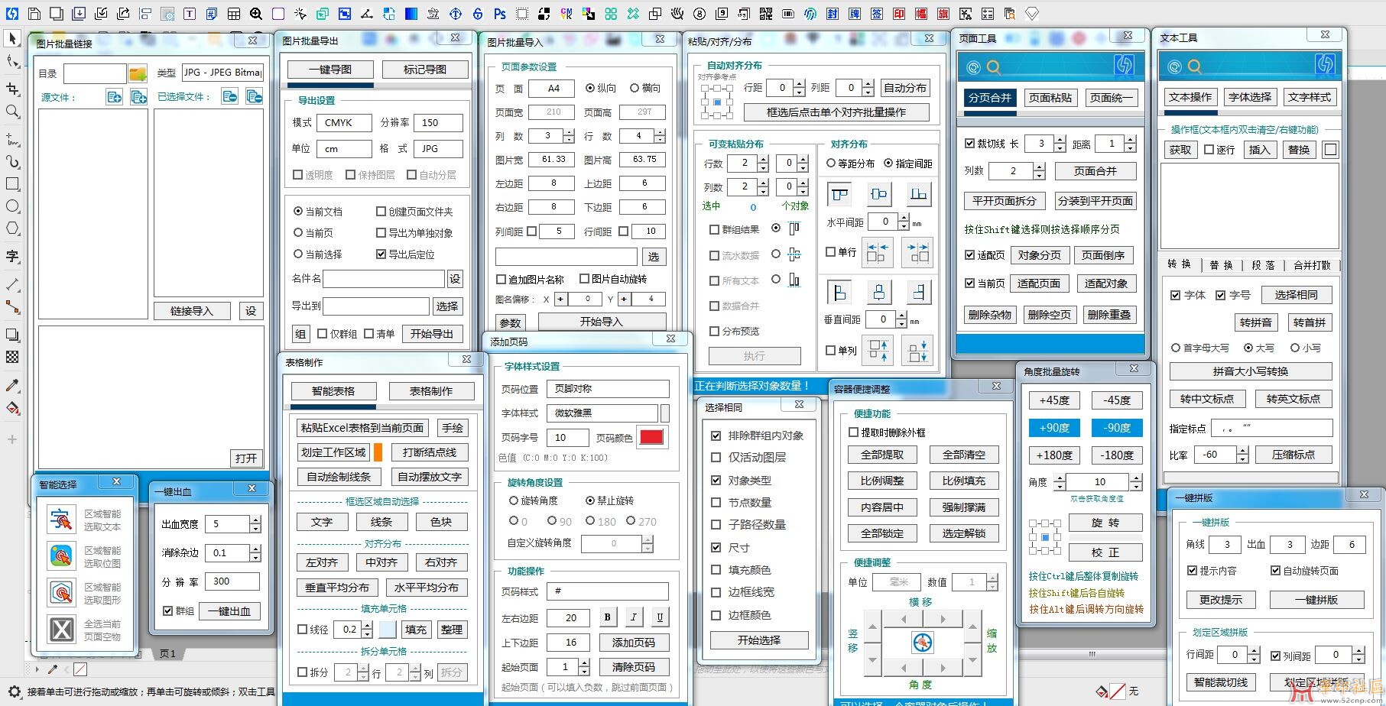Select the 横向 page orientation radio button
This screenshot has width=1386, height=706.
(635, 88)
